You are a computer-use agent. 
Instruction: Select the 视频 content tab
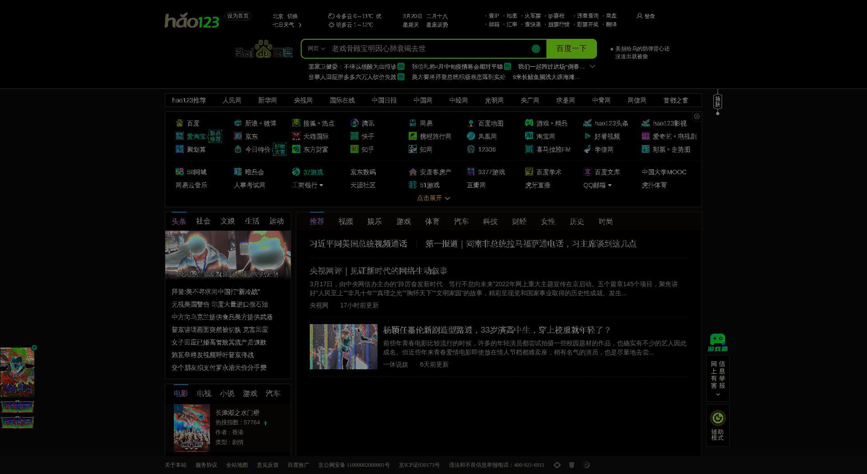point(345,221)
